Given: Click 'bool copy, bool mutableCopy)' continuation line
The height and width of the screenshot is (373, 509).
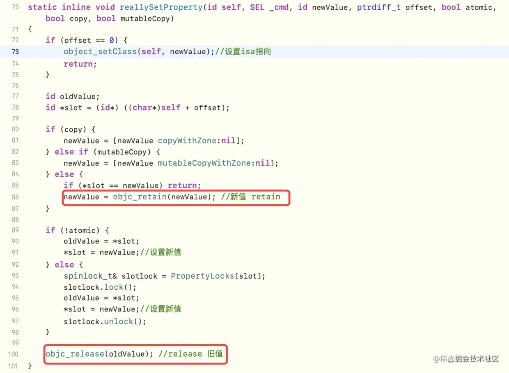Looking at the screenshot, I should pos(110,18).
